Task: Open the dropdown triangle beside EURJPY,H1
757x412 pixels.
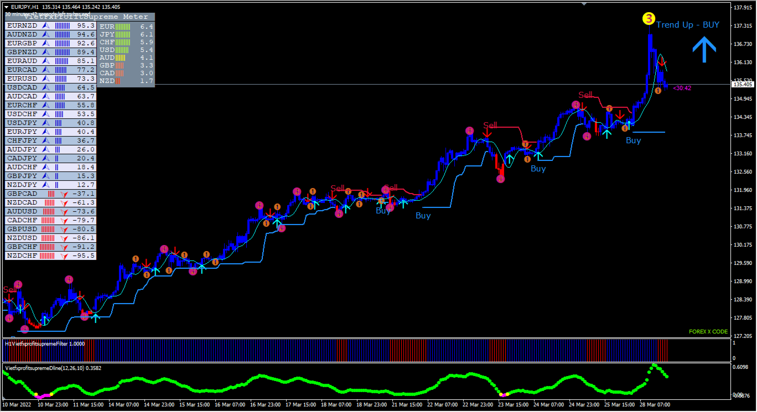Action: (x=6, y=7)
